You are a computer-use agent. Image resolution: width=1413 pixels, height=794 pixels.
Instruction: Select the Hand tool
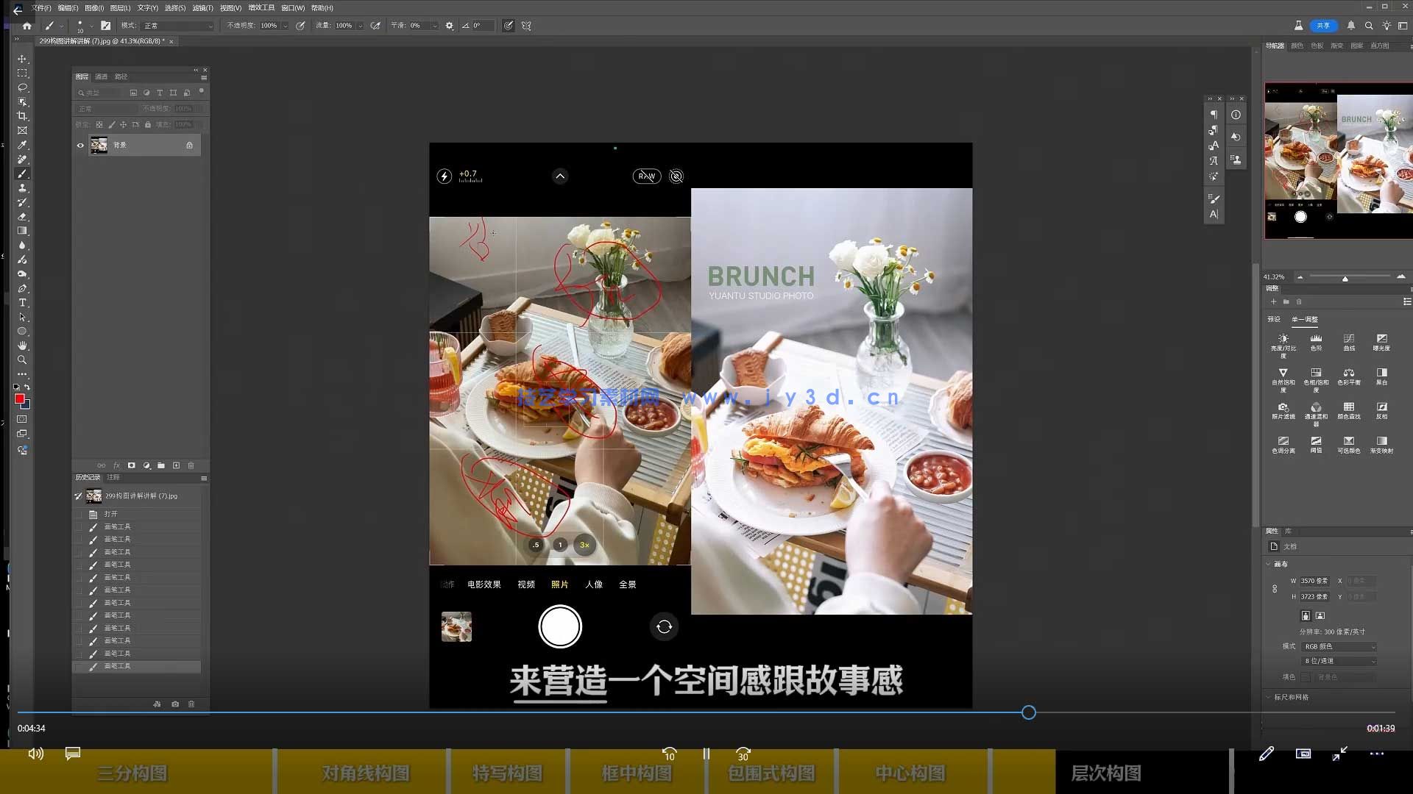(x=22, y=346)
